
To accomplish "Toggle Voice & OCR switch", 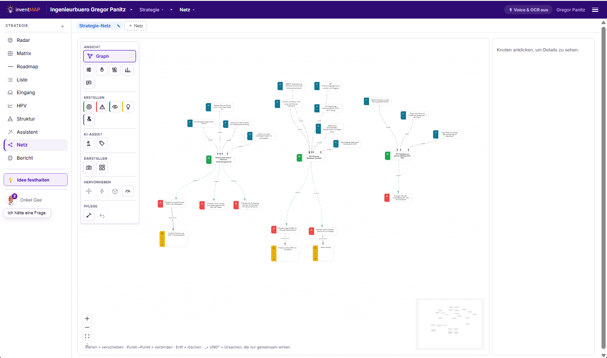I will point(528,10).
